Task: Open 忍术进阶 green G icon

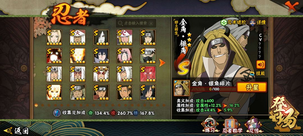Action: point(224,22)
